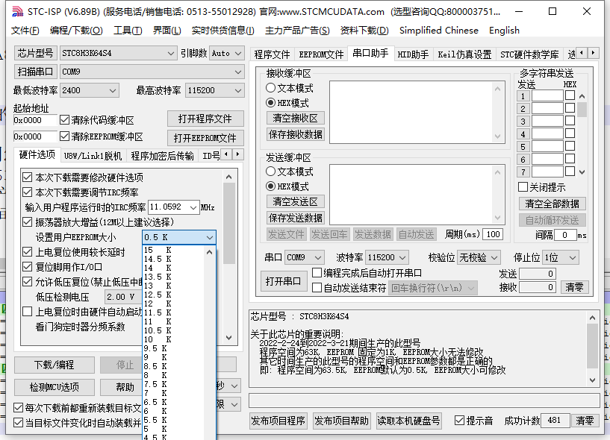Switch language to English in menu bar

tap(504, 31)
